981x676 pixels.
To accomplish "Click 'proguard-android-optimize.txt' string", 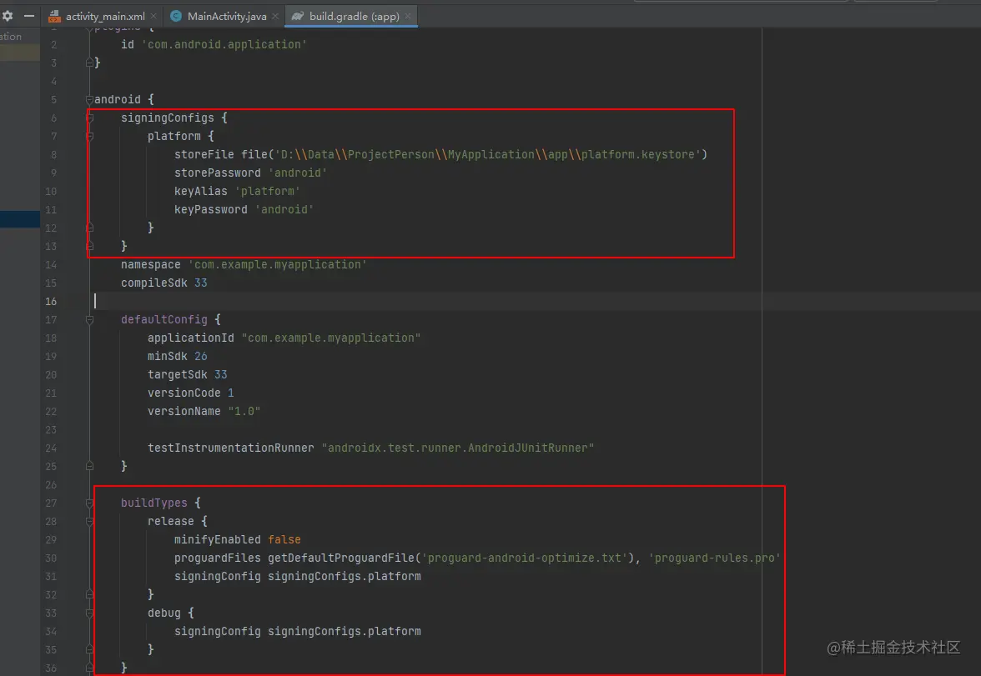I will pos(525,558).
